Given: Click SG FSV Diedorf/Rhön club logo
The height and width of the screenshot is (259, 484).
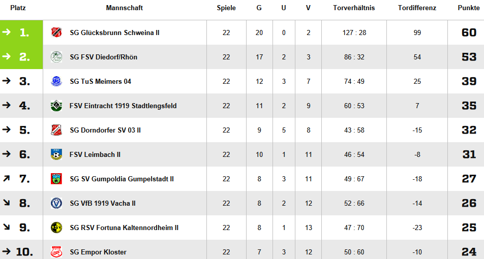Looking at the screenshot, I should point(56,57).
